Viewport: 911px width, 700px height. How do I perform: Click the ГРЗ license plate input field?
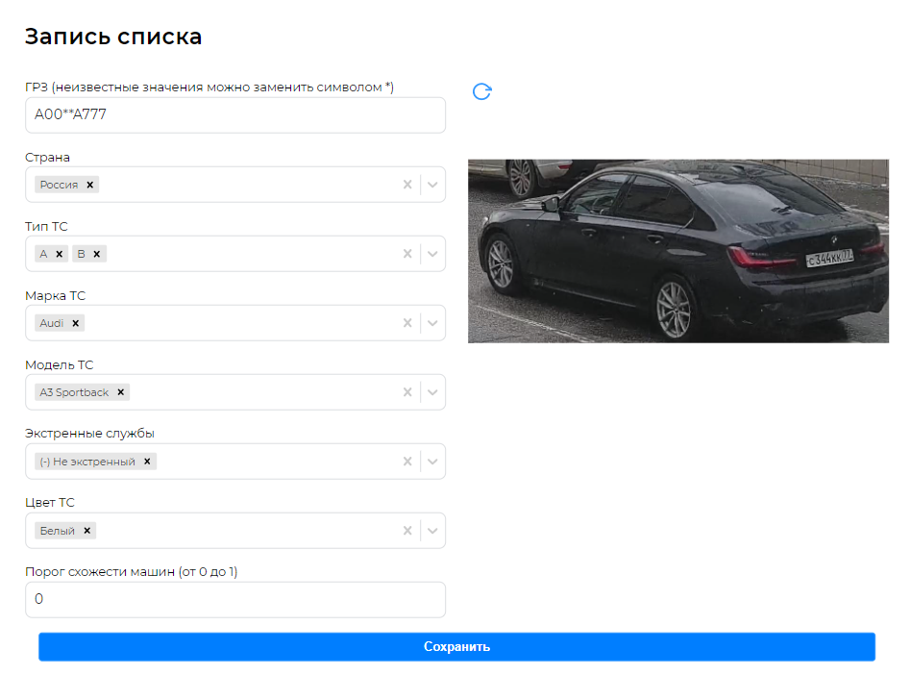235,115
